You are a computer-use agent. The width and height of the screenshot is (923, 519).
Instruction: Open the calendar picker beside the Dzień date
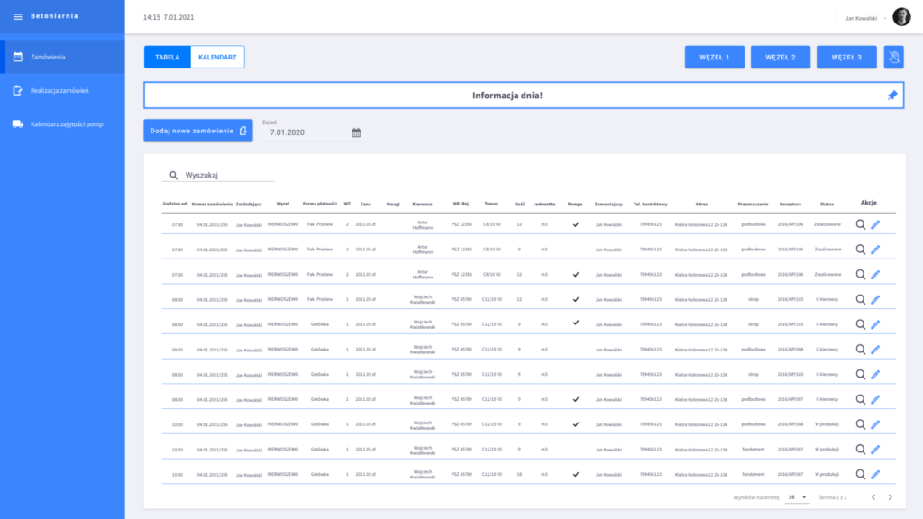coord(356,132)
